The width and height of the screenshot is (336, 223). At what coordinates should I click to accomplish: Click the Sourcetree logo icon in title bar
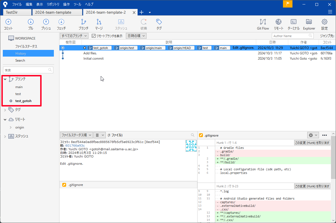5,4
